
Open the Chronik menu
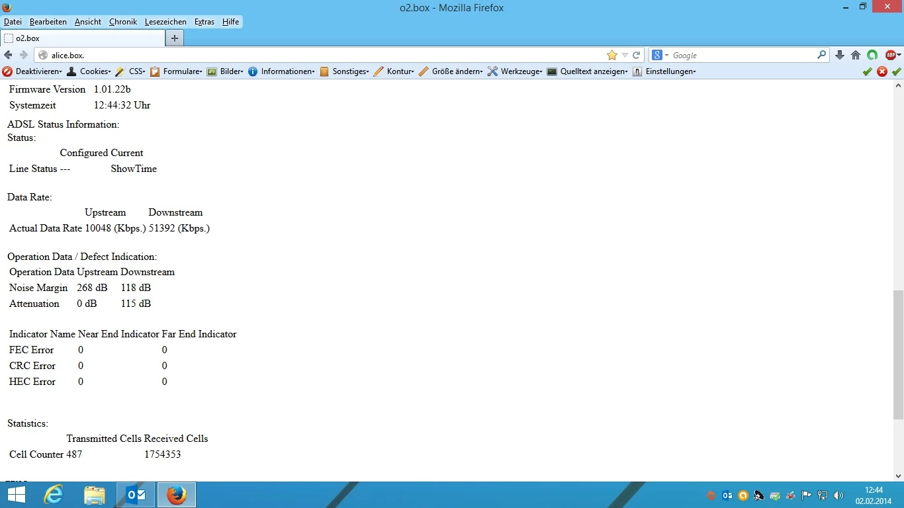pos(123,22)
